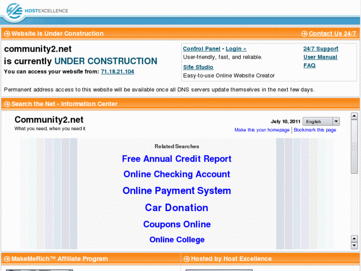Click arrow icon beside Website Is Under Construction

tap(7, 34)
